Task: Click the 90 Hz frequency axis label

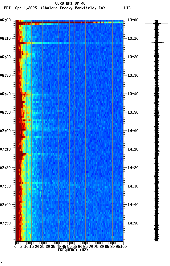Action: point(112,247)
